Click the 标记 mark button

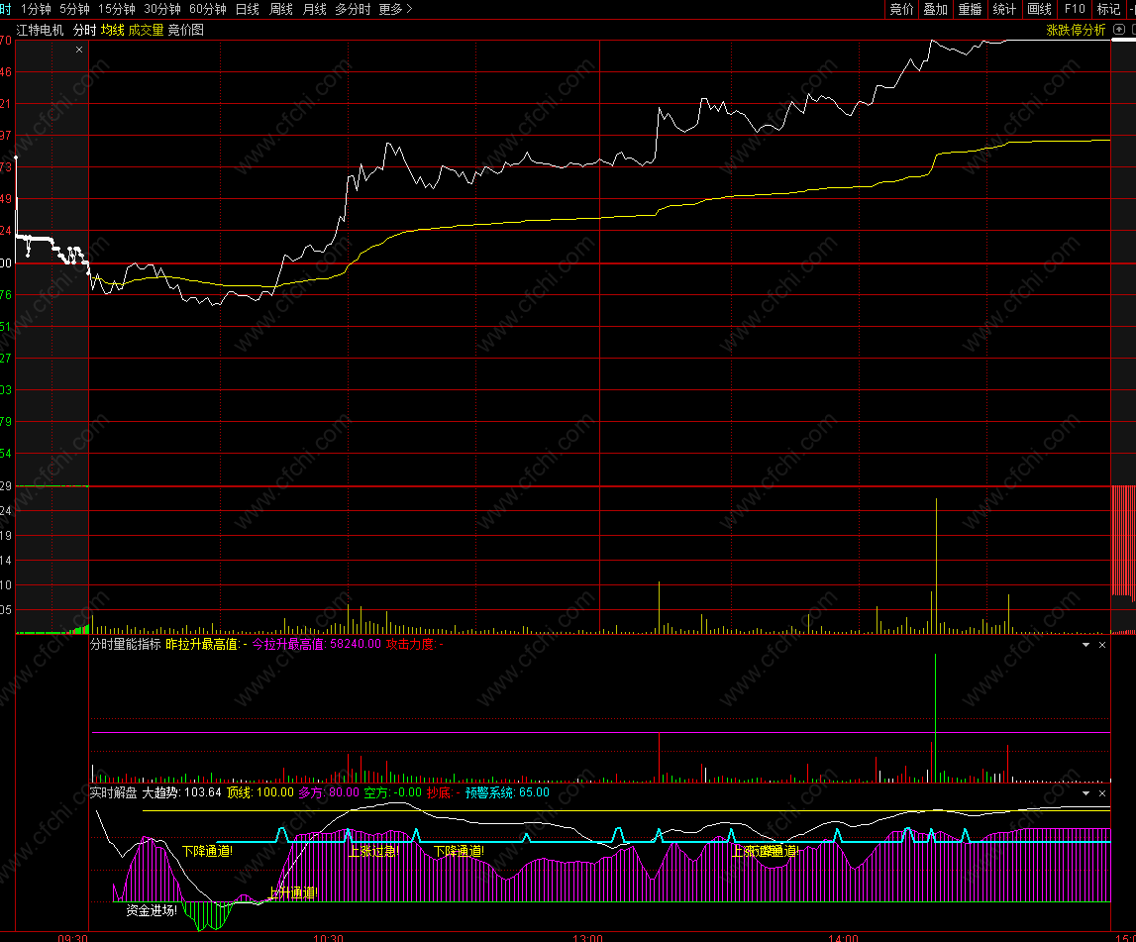[1108, 9]
